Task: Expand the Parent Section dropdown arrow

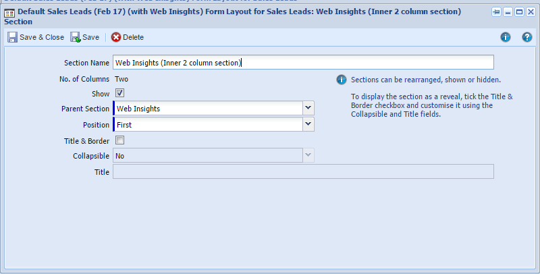Action: pos(308,108)
